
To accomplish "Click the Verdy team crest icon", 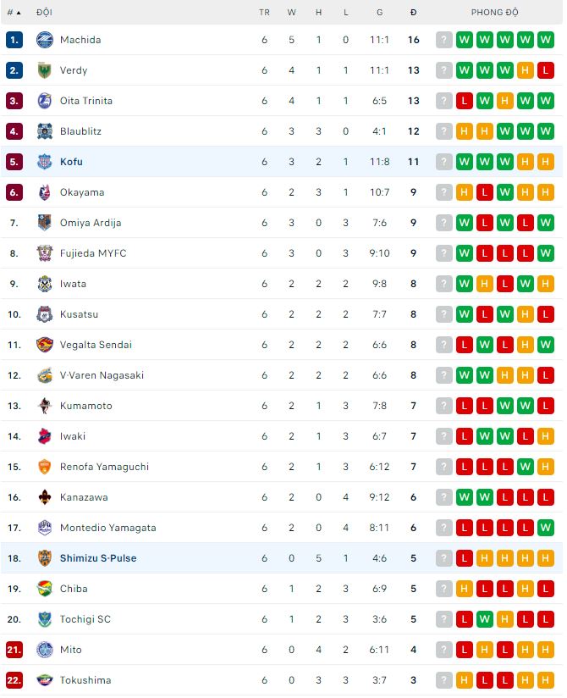I will (45, 70).
